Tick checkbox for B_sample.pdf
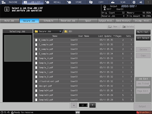 pyautogui.click(x=36, y=40)
